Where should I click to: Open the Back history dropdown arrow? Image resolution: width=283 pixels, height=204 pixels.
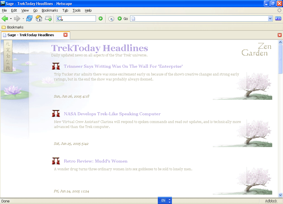tap(11, 19)
